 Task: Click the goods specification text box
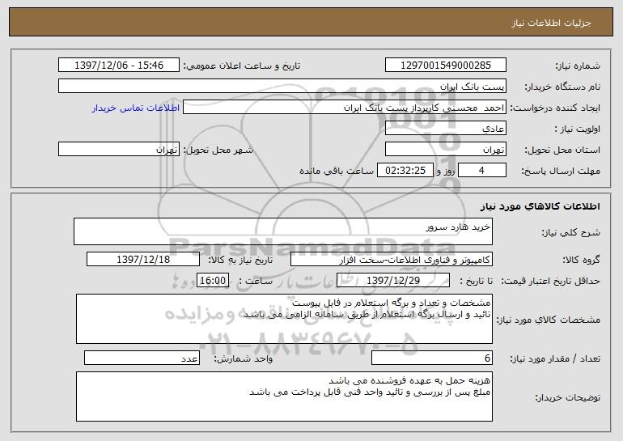[284, 319]
